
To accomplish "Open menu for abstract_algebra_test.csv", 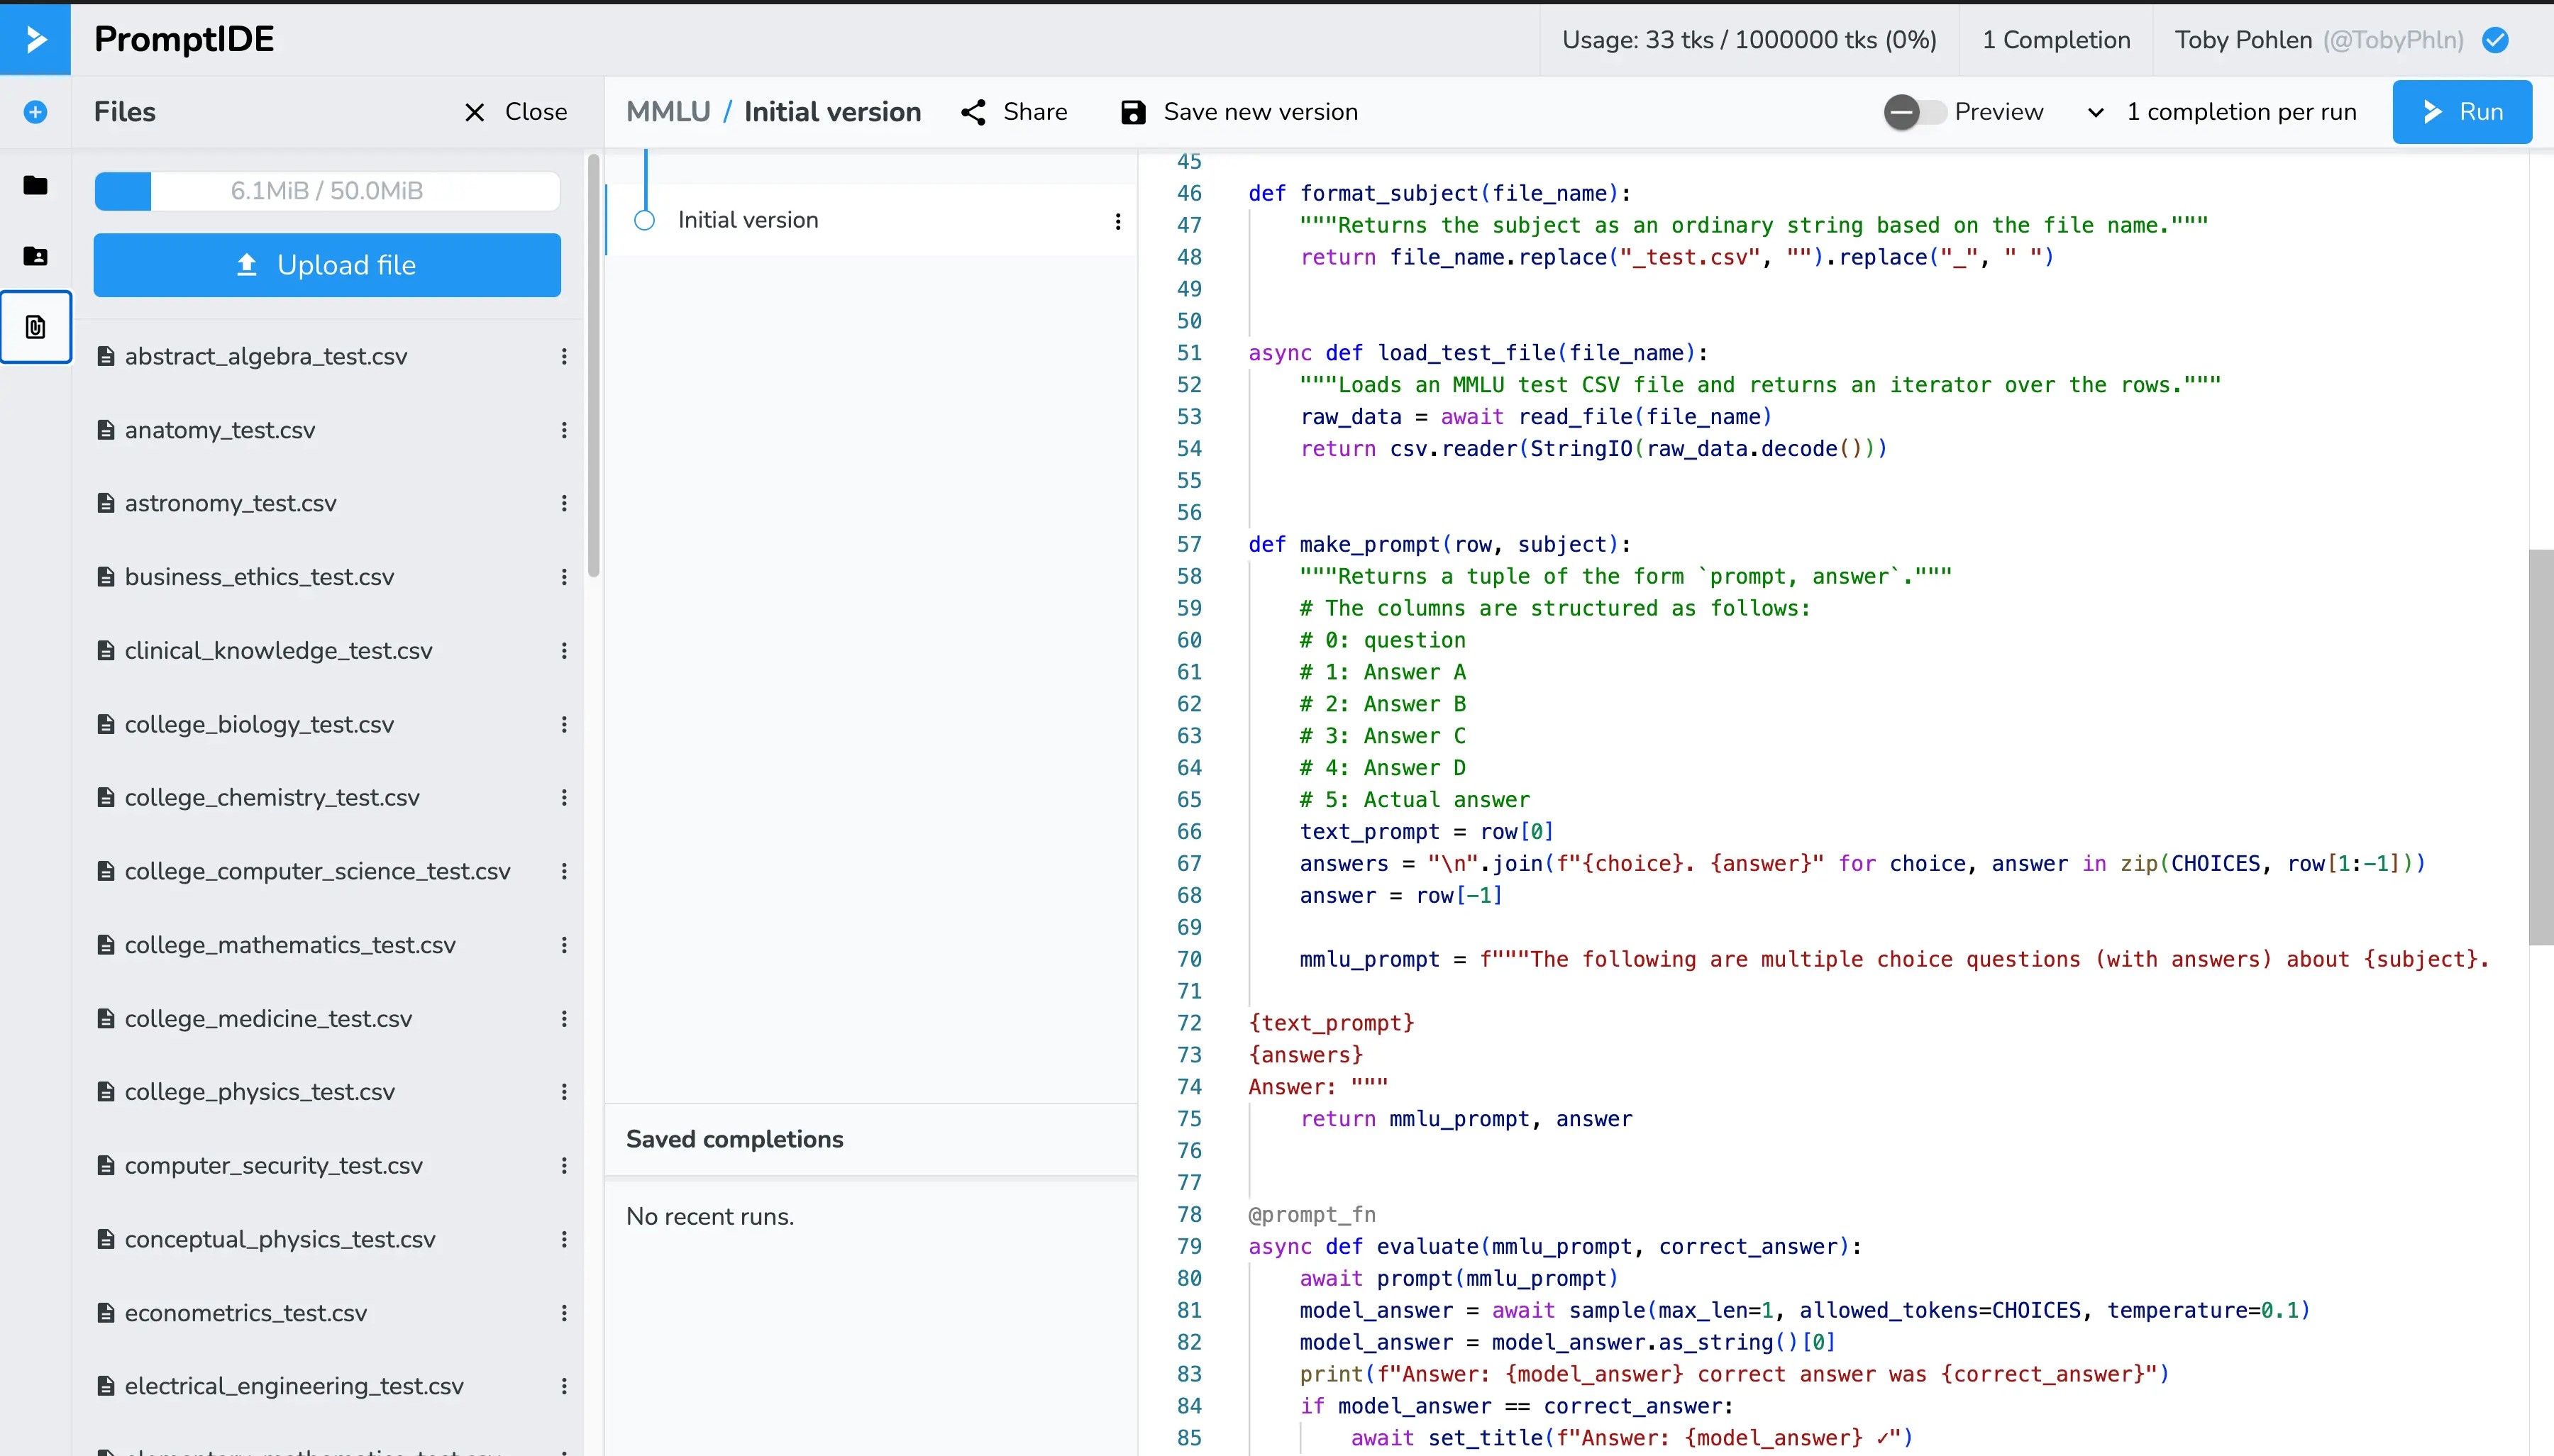I will (x=564, y=357).
